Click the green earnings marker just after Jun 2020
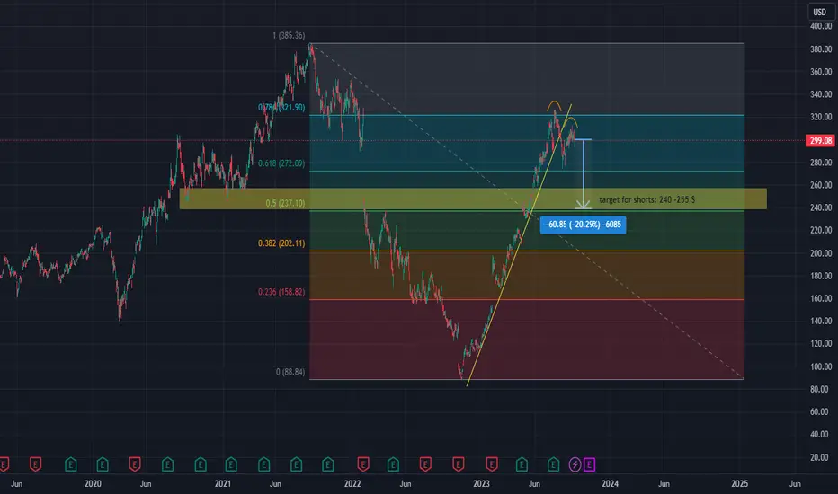The image size is (838, 494). pos(167,464)
